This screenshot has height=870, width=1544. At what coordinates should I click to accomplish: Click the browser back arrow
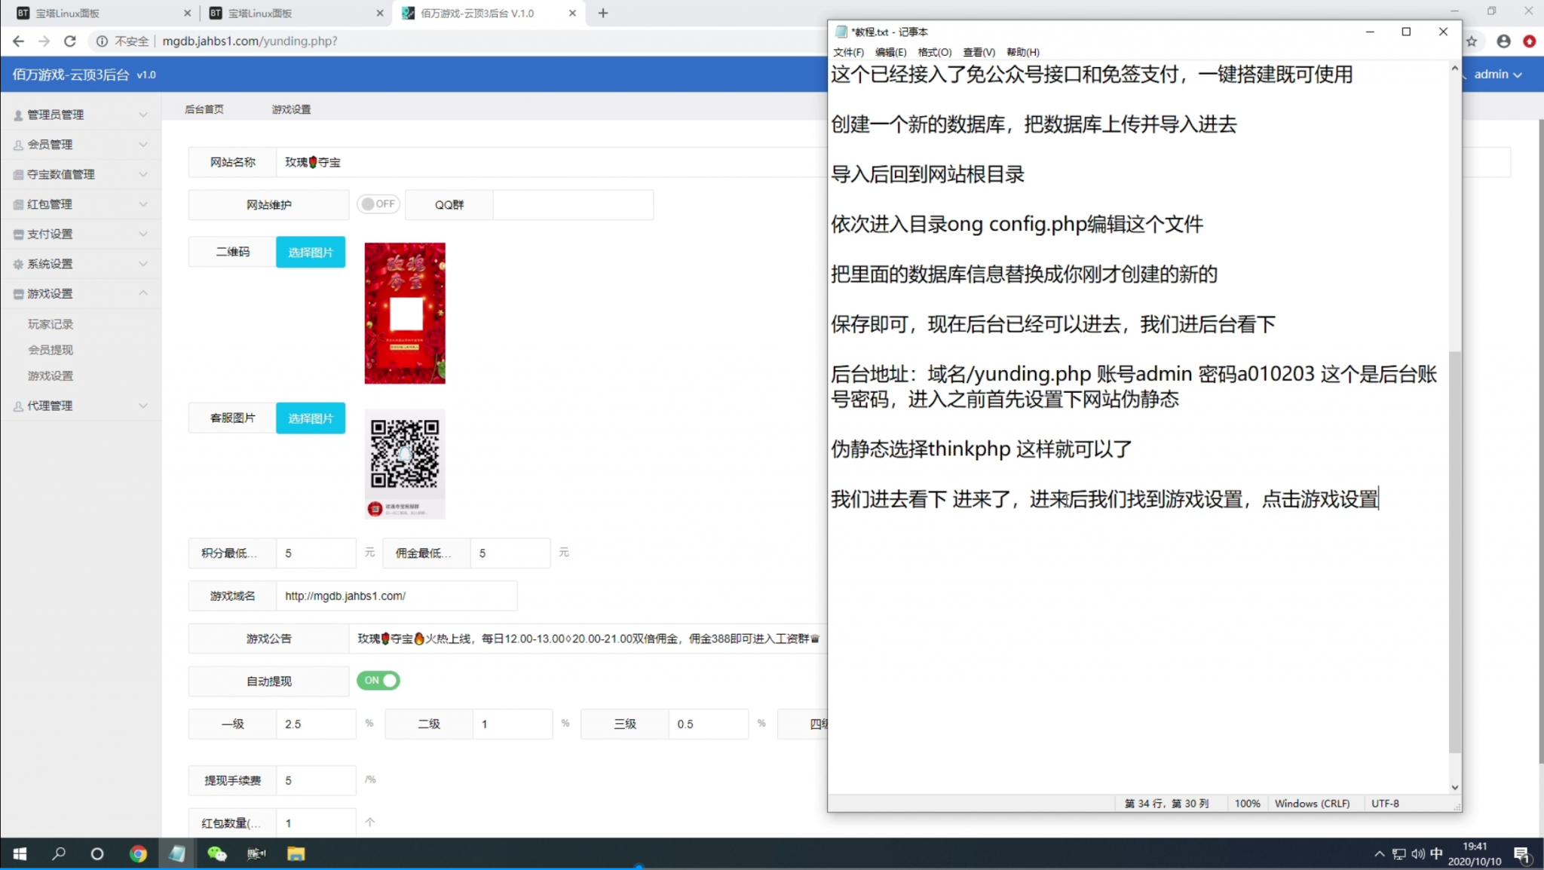point(18,41)
